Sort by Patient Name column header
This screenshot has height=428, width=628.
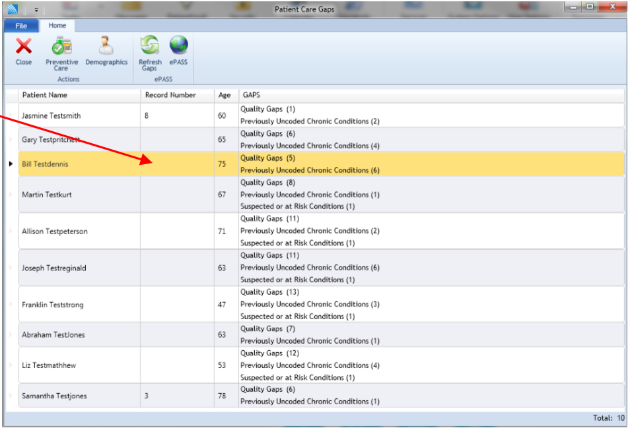click(x=45, y=95)
